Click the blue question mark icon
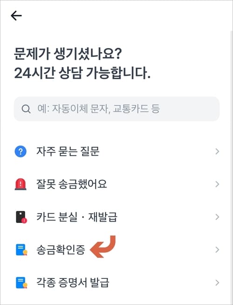This screenshot has height=305, width=233. 21,151
